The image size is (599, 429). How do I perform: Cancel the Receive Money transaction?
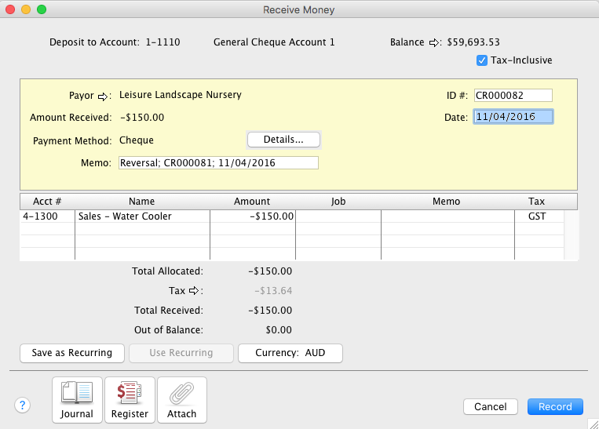pyautogui.click(x=490, y=407)
